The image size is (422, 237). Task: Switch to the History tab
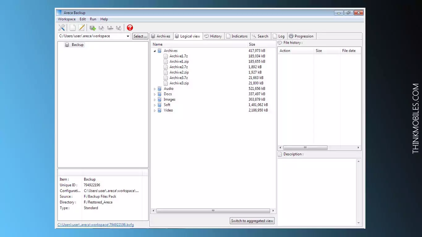tap(213, 36)
